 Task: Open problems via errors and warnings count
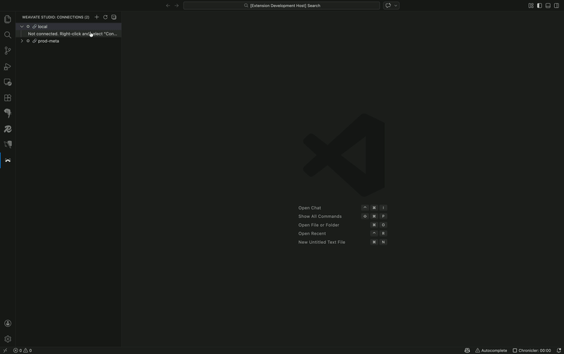pos(23,350)
